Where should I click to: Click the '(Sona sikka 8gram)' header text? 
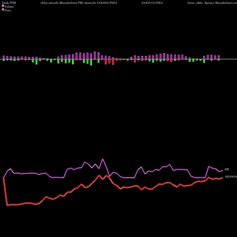[x=201, y=3]
